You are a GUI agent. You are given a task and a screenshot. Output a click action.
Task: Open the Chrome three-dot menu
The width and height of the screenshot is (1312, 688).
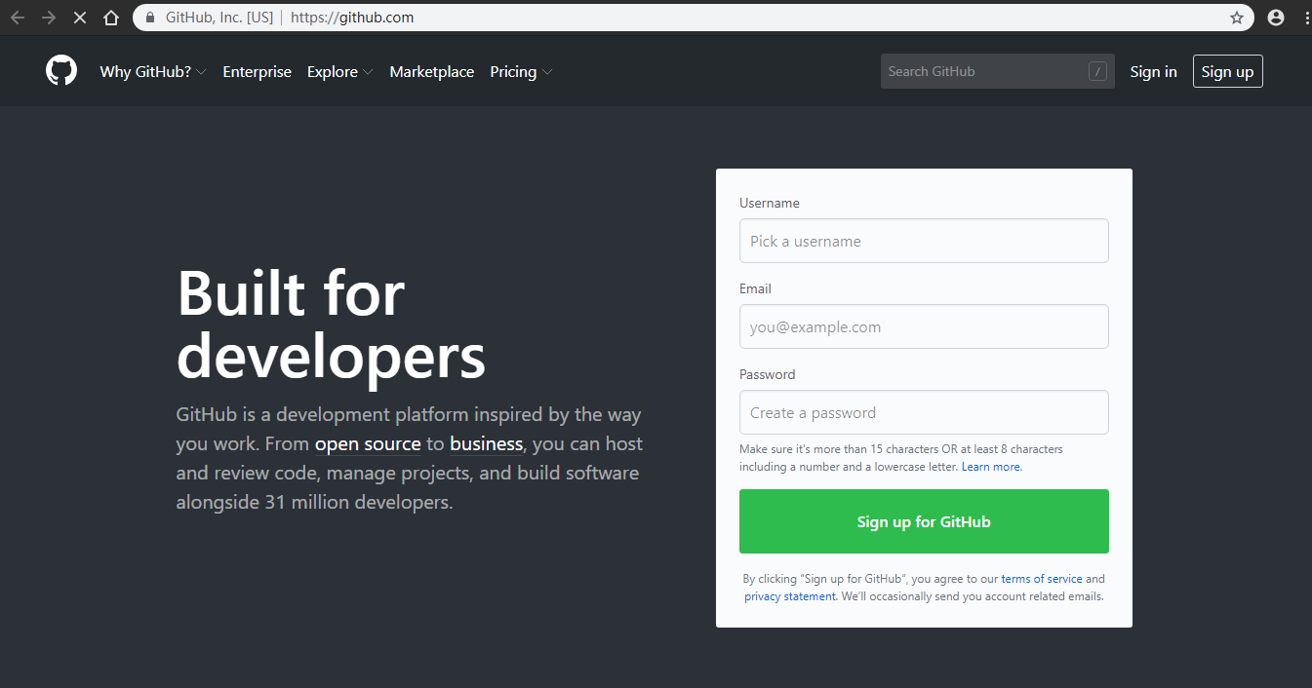1306,18
